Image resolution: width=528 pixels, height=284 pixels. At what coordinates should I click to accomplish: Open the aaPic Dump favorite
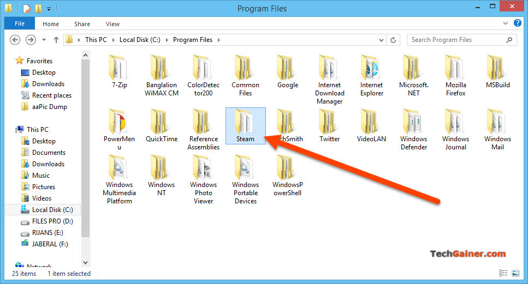(44, 106)
